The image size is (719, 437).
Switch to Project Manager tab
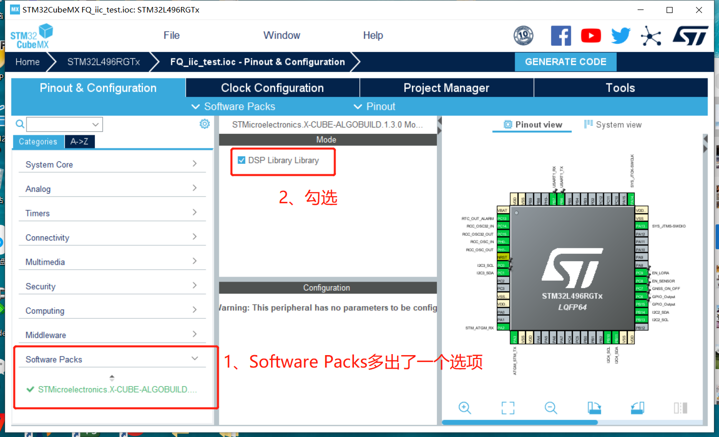tap(446, 88)
